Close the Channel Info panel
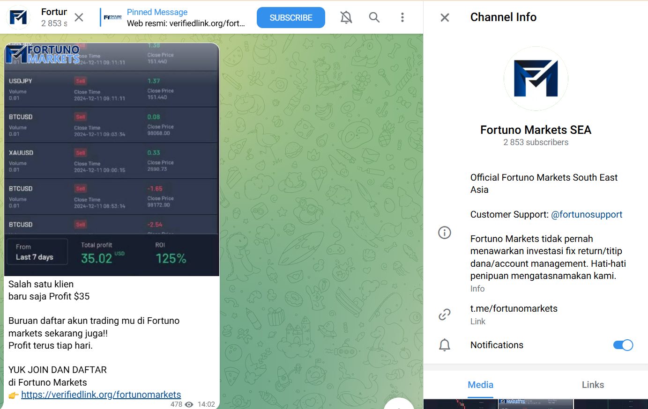This screenshot has width=648, height=409. click(445, 18)
